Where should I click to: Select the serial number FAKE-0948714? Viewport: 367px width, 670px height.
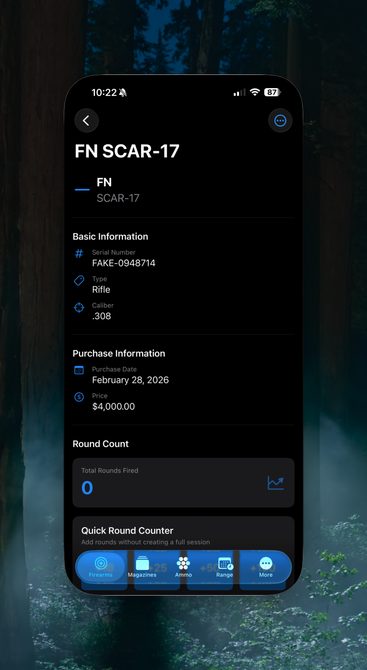[124, 263]
